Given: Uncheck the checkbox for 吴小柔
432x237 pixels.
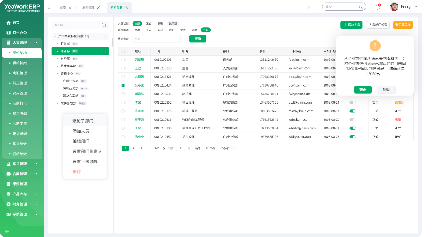Looking at the screenshot, I should 123,85.
